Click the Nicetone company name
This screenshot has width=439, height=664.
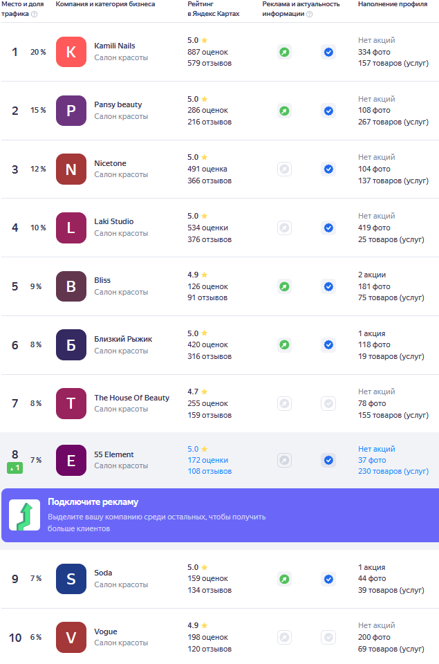click(110, 163)
